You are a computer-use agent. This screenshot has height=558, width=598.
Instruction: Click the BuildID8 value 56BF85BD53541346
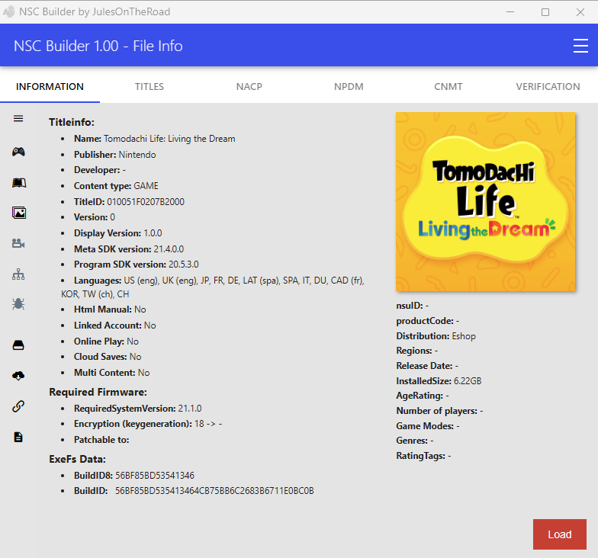[x=155, y=476]
